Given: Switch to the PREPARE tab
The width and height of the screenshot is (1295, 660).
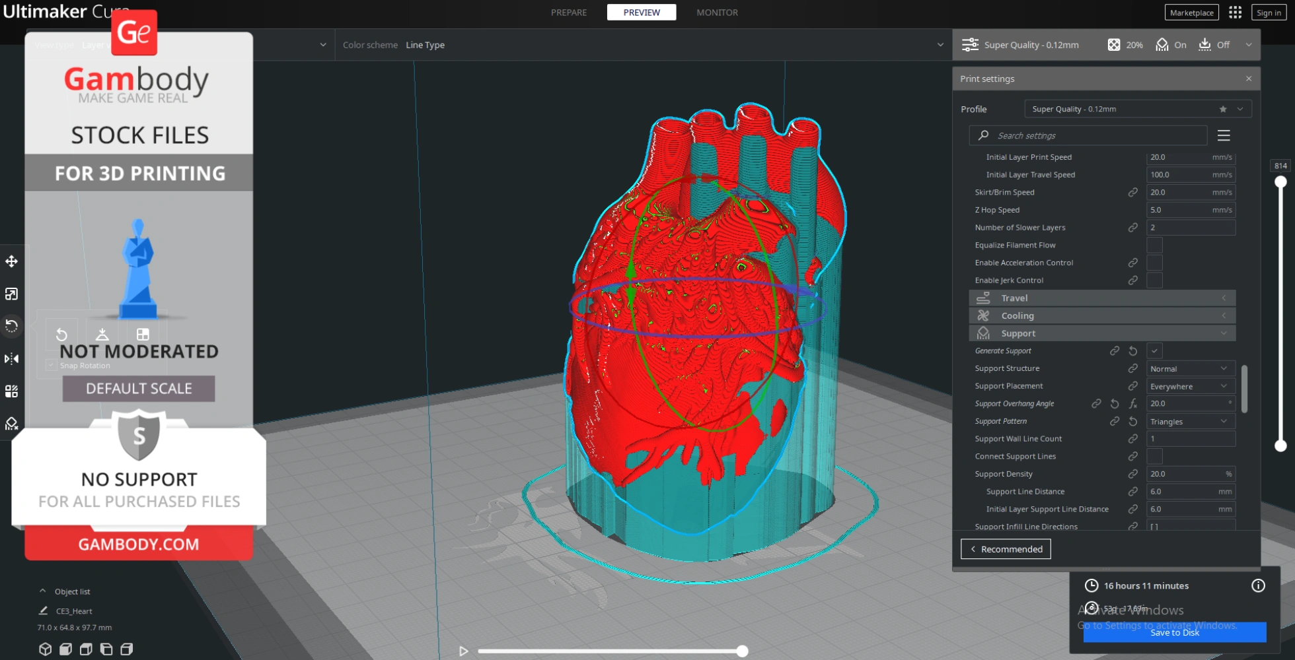Looking at the screenshot, I should pyautogui.click(x=568, y=13).
